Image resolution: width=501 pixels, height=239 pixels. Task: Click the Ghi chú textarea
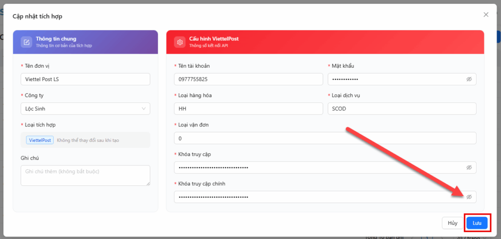(x=85, y=175)
